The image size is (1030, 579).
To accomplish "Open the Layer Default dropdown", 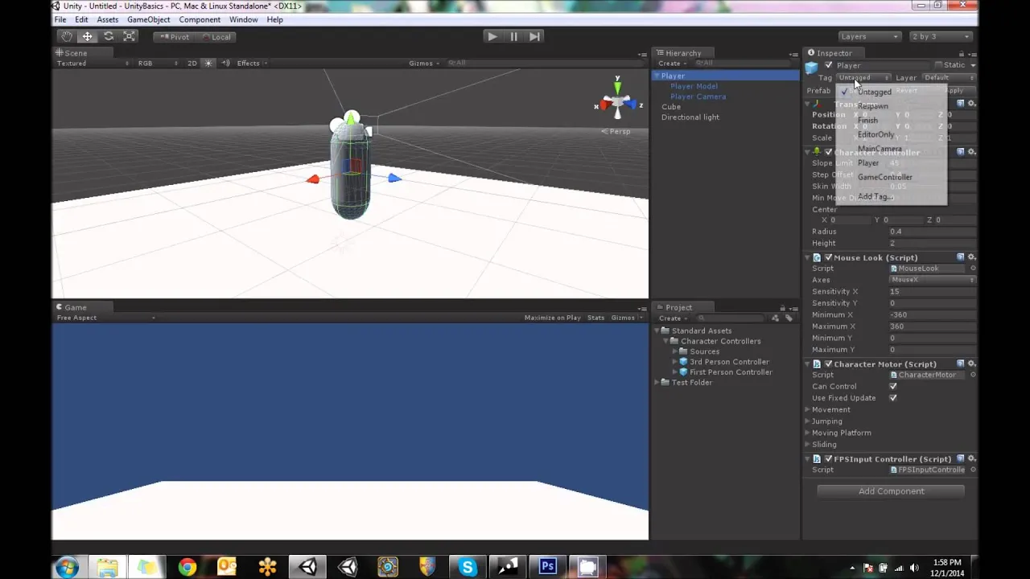I will click(948, 78).
